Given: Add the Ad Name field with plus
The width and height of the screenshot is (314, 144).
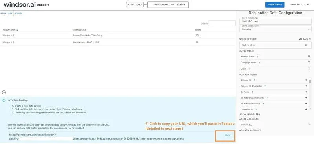Looking at the screenshot, I should pyautogui.click(x=306, y=92).
